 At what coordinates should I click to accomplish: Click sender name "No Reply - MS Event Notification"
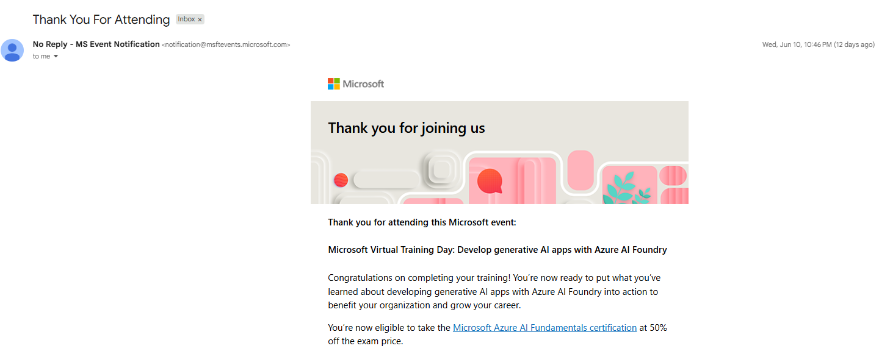(x=96, y=44)
